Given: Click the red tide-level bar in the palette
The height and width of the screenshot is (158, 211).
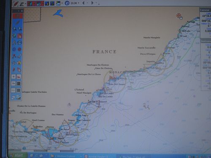Looking at the screenshot, I should (x=18, y=16).
